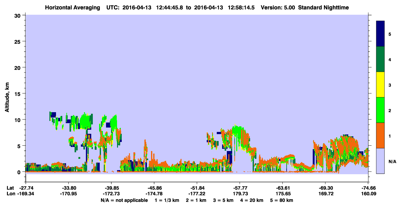Click the '1 = 1/3 km' legend entry
The image size is (409, 209).
(x=167, y=200)
